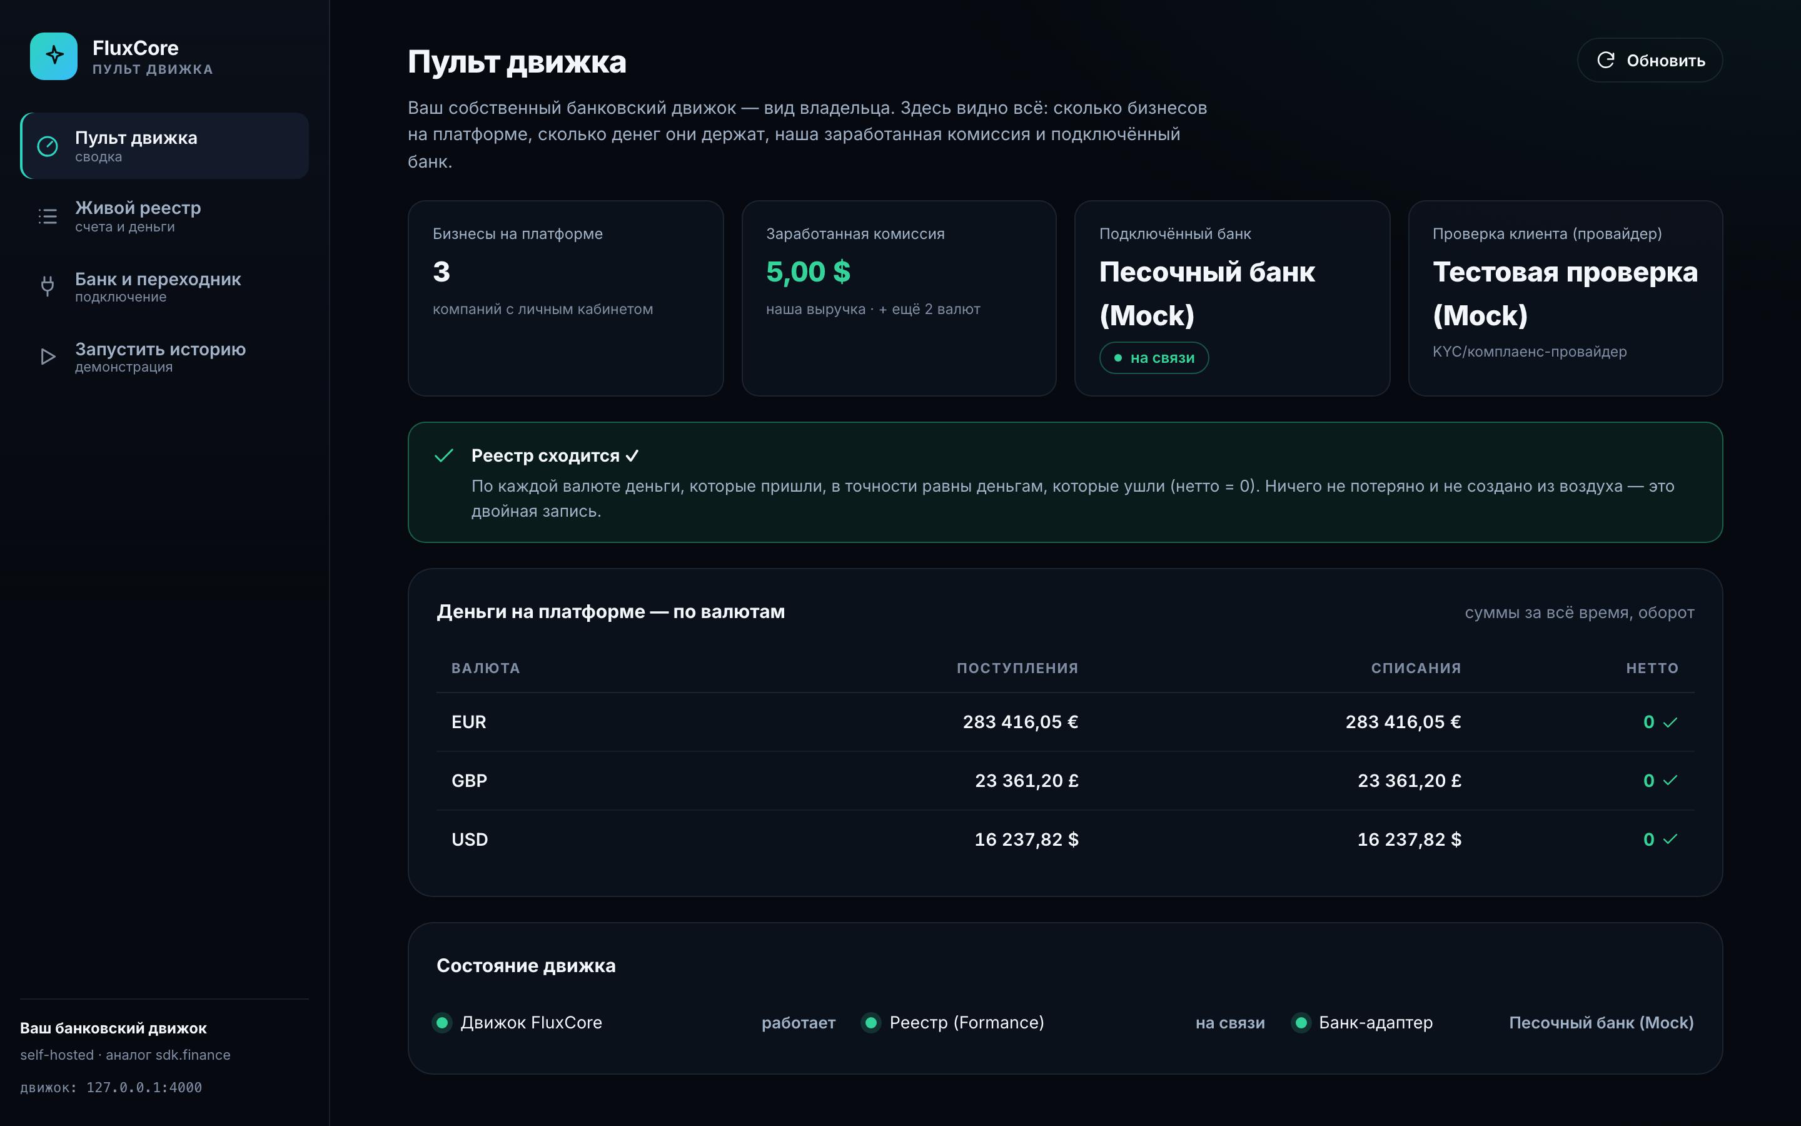Click the работает status text
Viewport: 1801px width, 1126px height.
pos(799,1023)
